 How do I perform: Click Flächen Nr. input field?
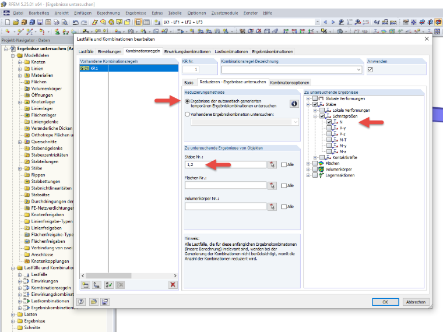click(226, 185)
